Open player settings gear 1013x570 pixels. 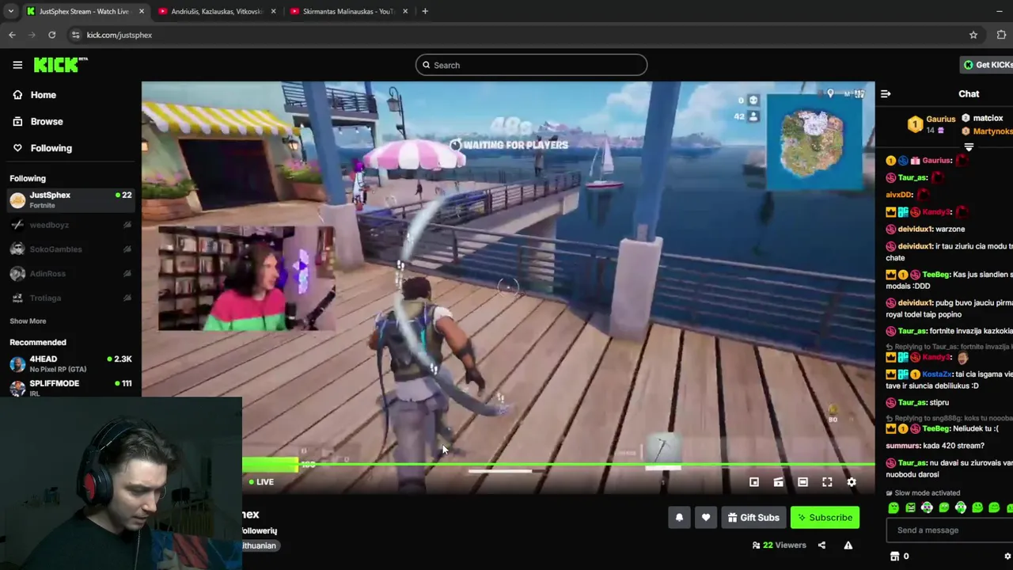coord(852,482)
